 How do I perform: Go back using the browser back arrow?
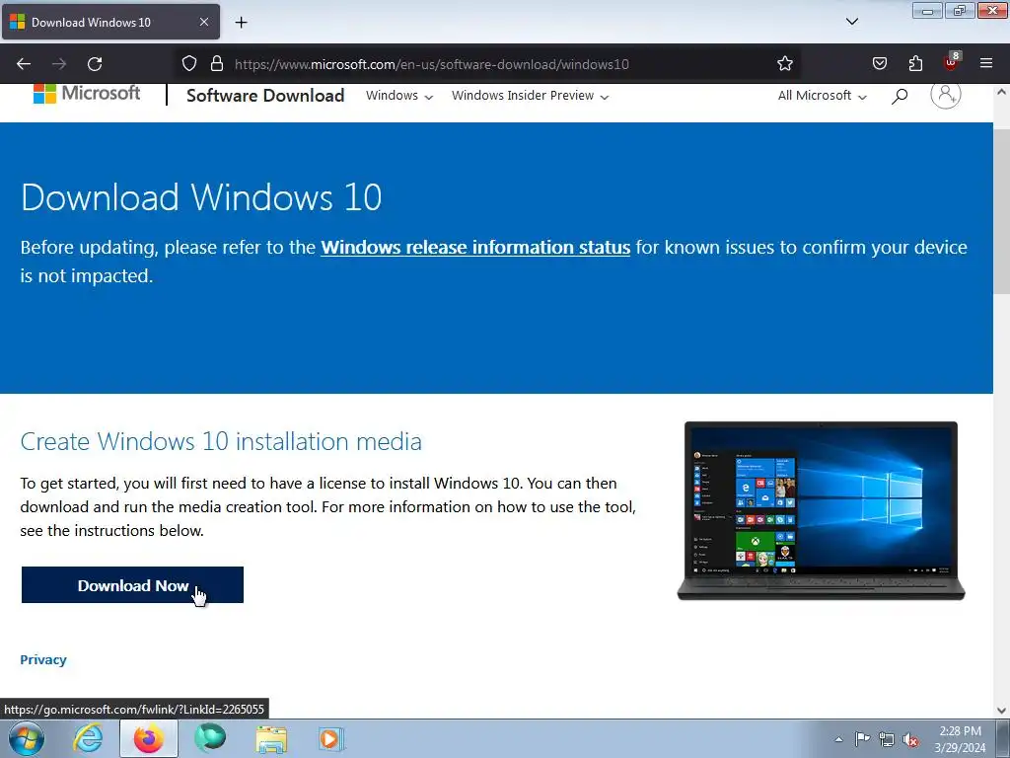click(x=24, y=64)
